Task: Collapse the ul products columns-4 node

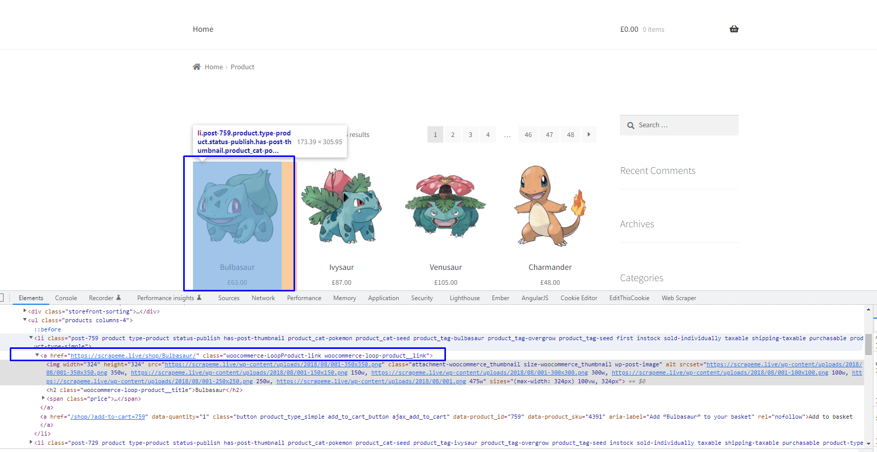Action: pos(25,320)
